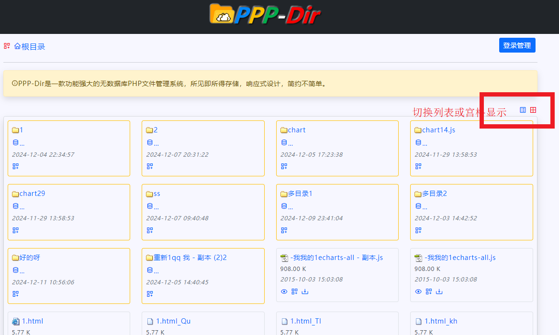Show QR code for 多目录2 folder
This screenshot has height=335, width=559.
[x=418, y=230]
